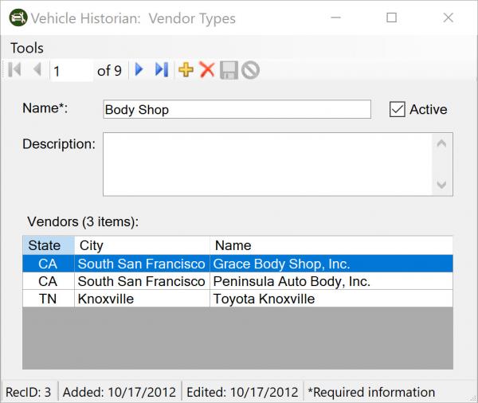This screenshot has width=478, height=403.
Task: Click inside the Description text area
Action: pyautogui.click(x=268, y=164)
